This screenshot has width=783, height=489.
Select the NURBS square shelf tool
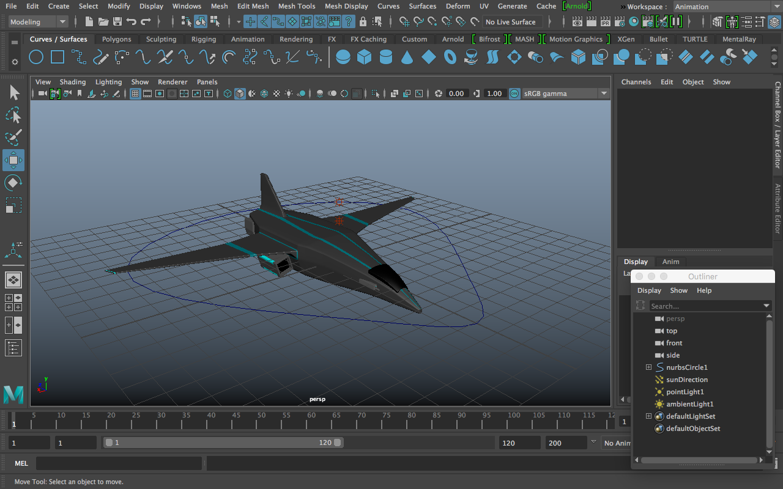(x=58, y=57)
